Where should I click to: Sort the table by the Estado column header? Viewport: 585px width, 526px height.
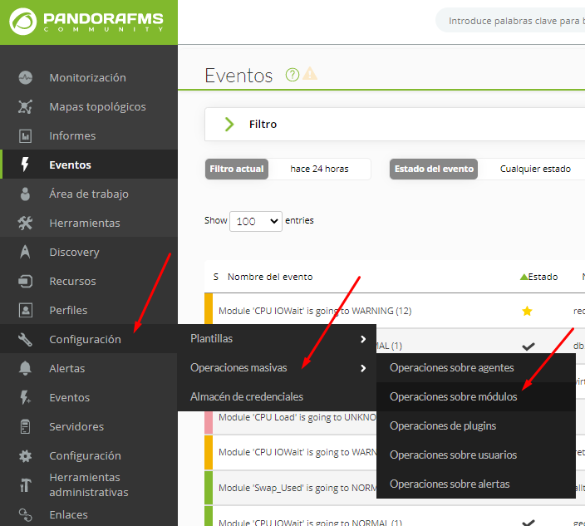(x=542, y=277)
